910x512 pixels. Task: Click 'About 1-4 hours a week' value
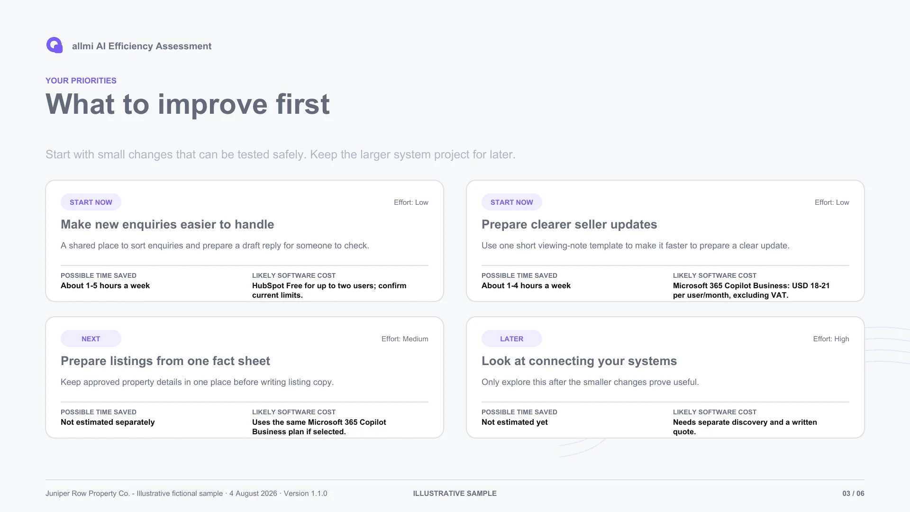click(526, 285)
